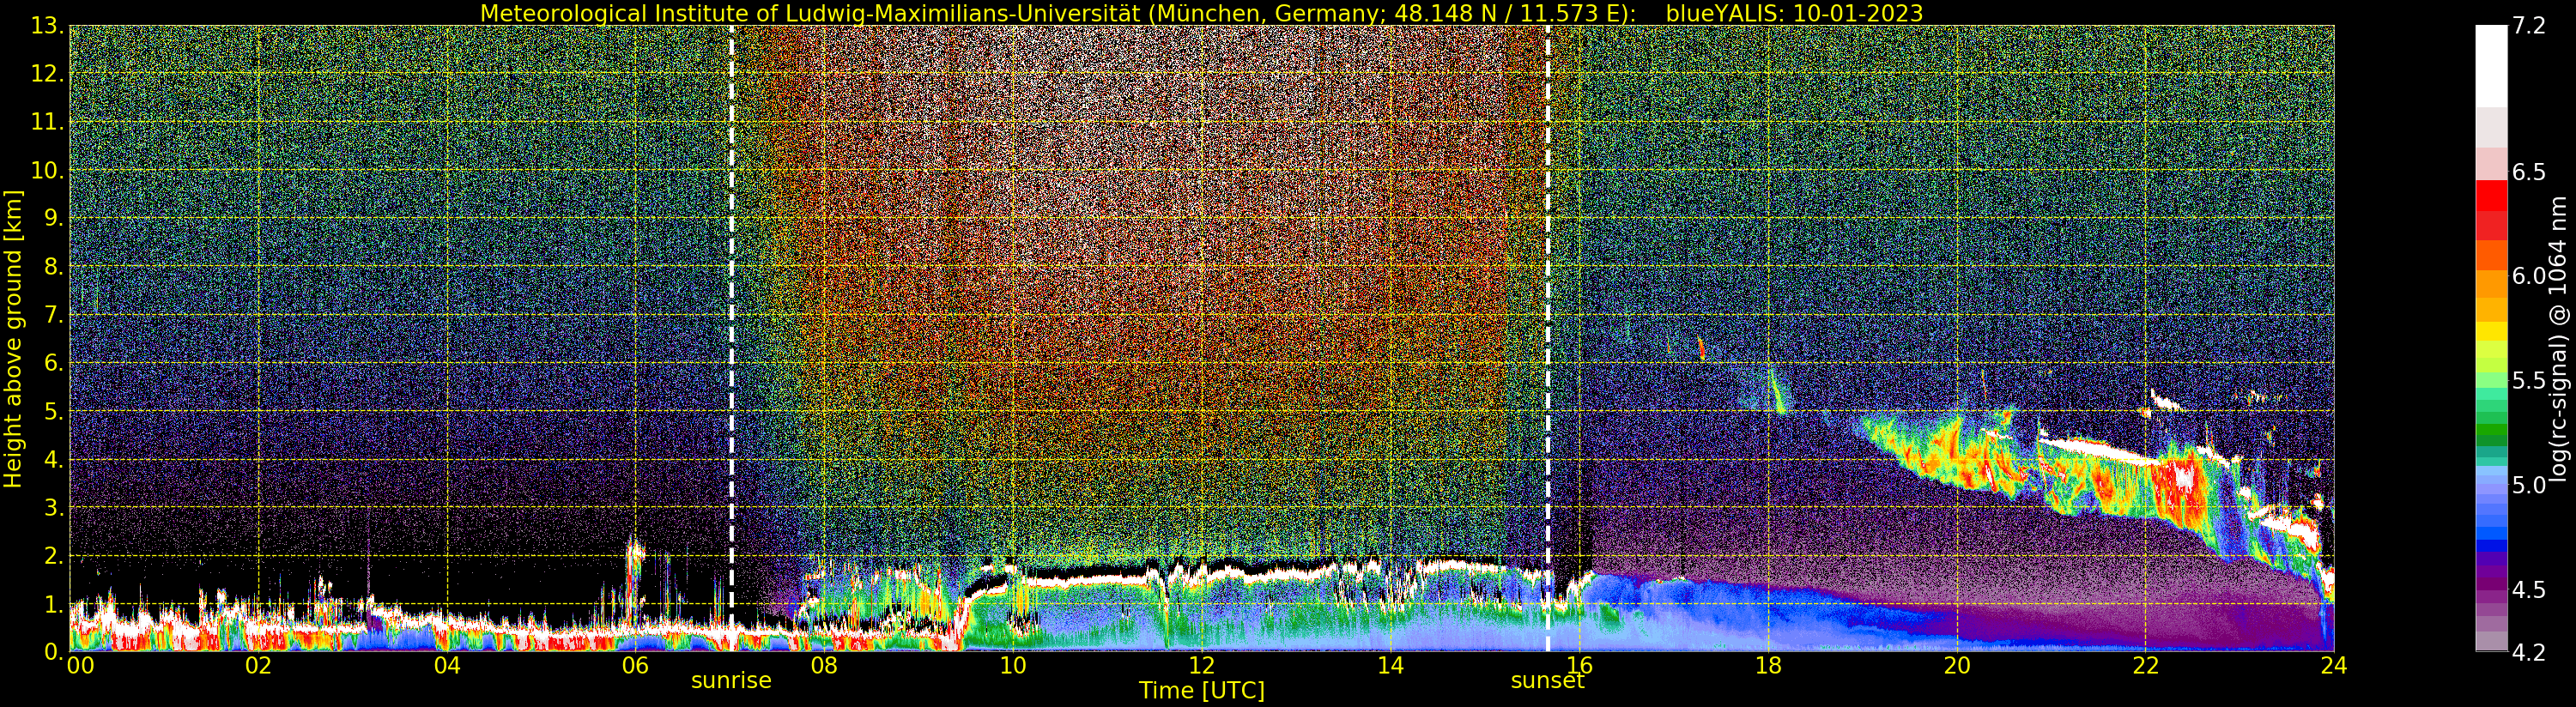Click the colorbar value '6.0'
The height and width of the screenshot is (707, 2576).
tap(2528, 276)
